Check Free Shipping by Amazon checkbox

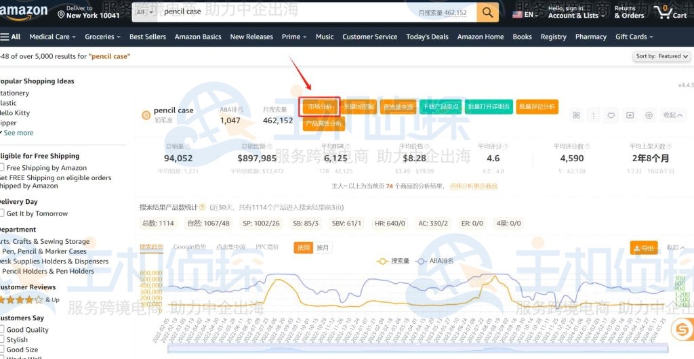click(x=2, y=167)
